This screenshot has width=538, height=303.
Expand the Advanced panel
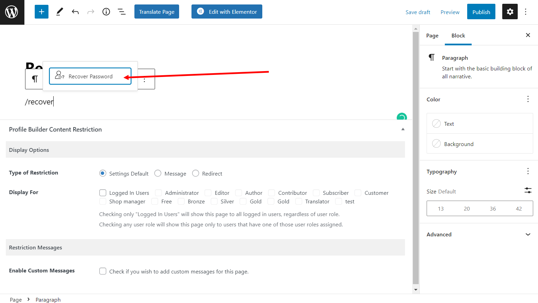coord(479,234)
